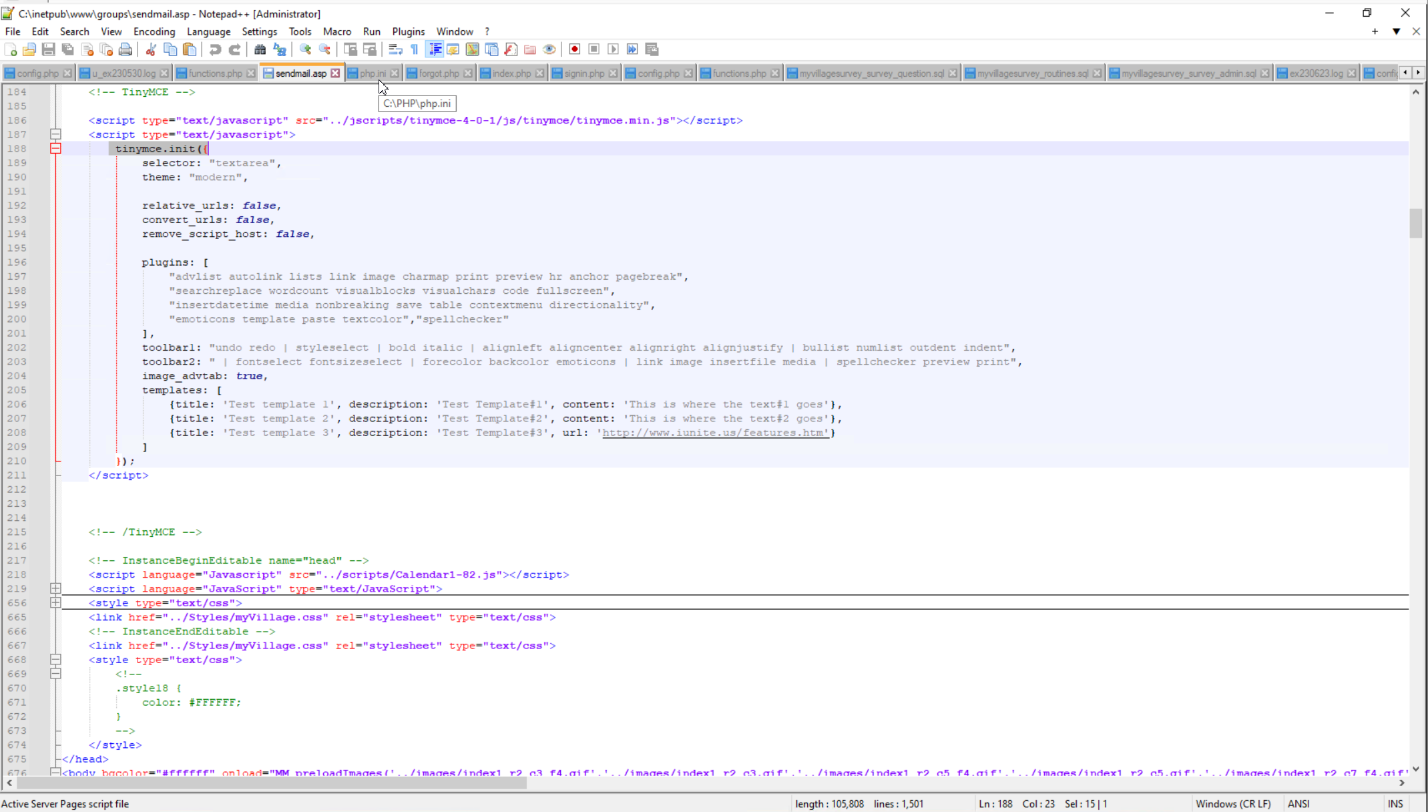Close the sendmail.asp tab
1428x812 pixels.
(x=335, y=73)
